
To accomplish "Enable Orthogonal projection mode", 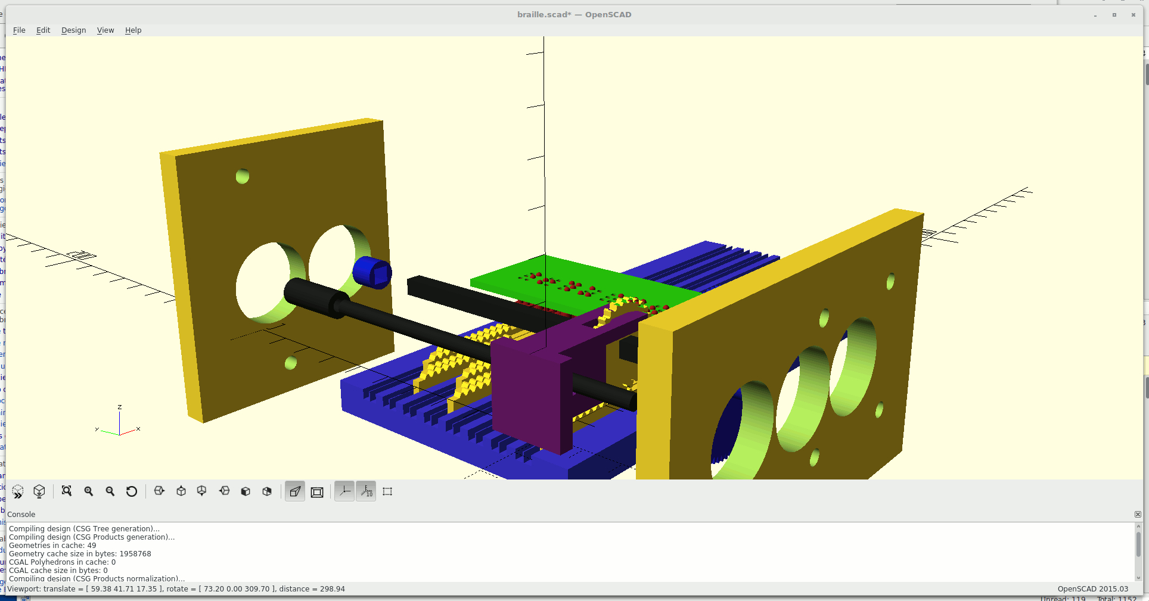I will pyautogui.click(x=317, y=491).
